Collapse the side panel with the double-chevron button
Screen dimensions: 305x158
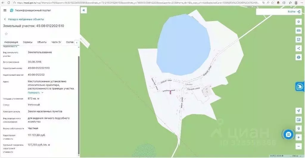click(x=84, y=10)
